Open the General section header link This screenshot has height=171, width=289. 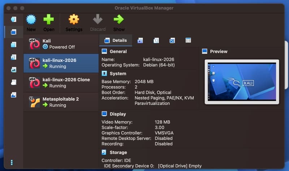click(x=118, y=51)
